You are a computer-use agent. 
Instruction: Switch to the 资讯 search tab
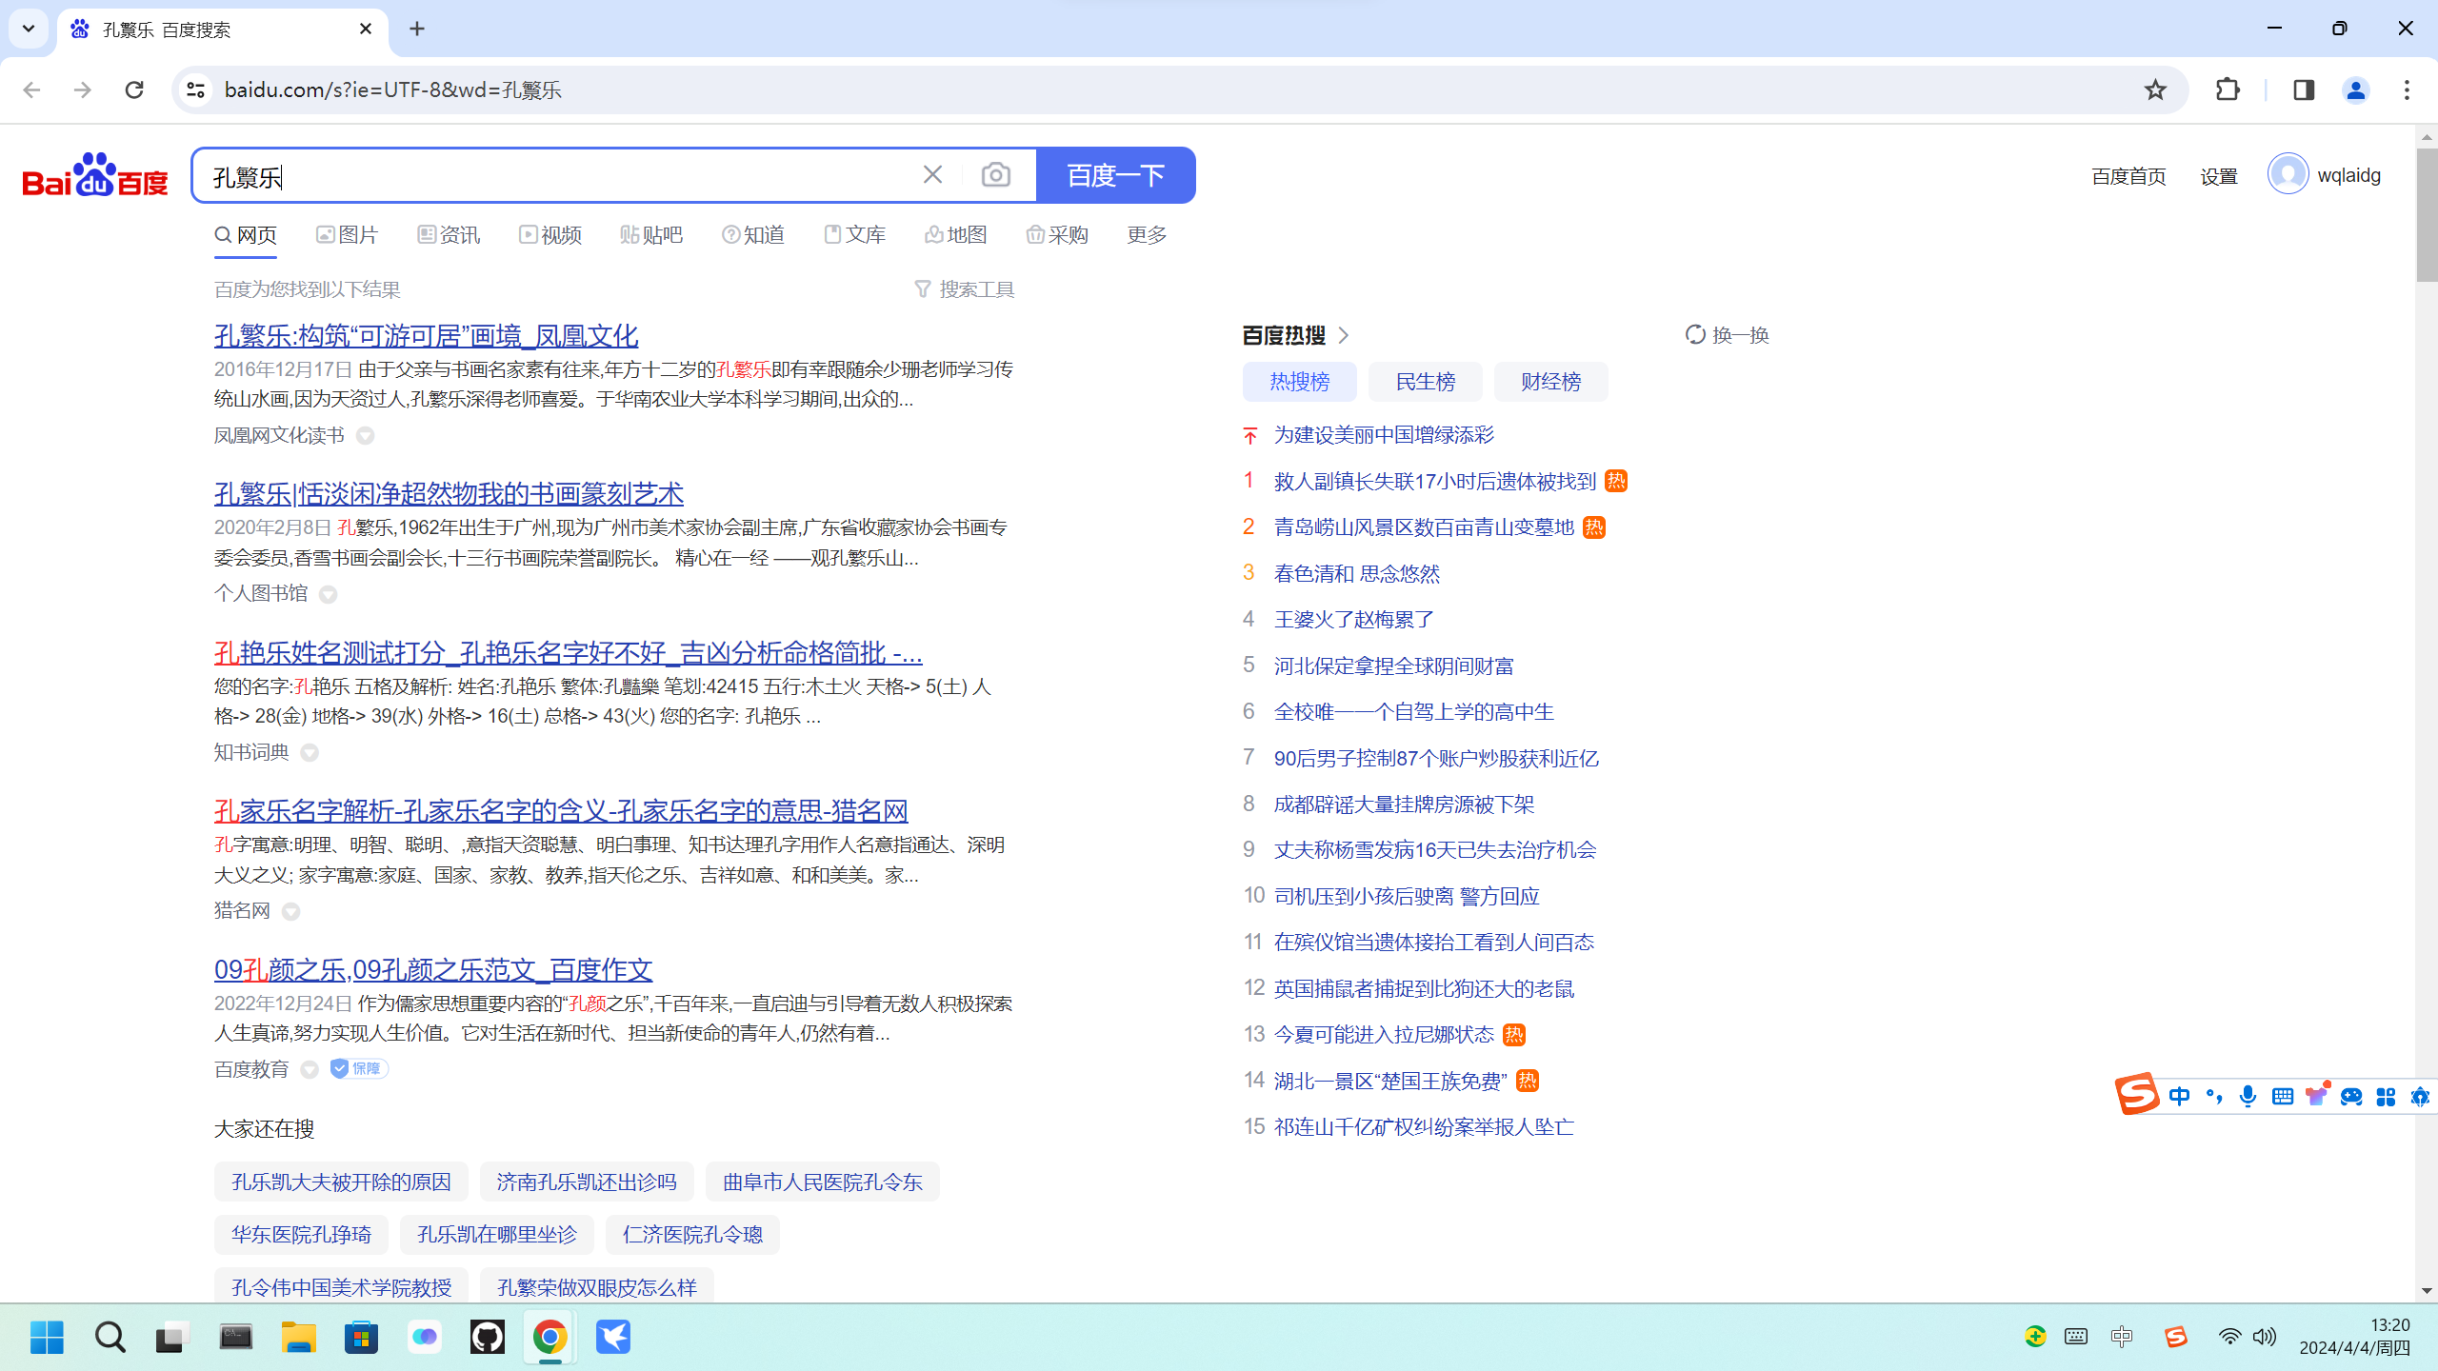pos(449,235)
